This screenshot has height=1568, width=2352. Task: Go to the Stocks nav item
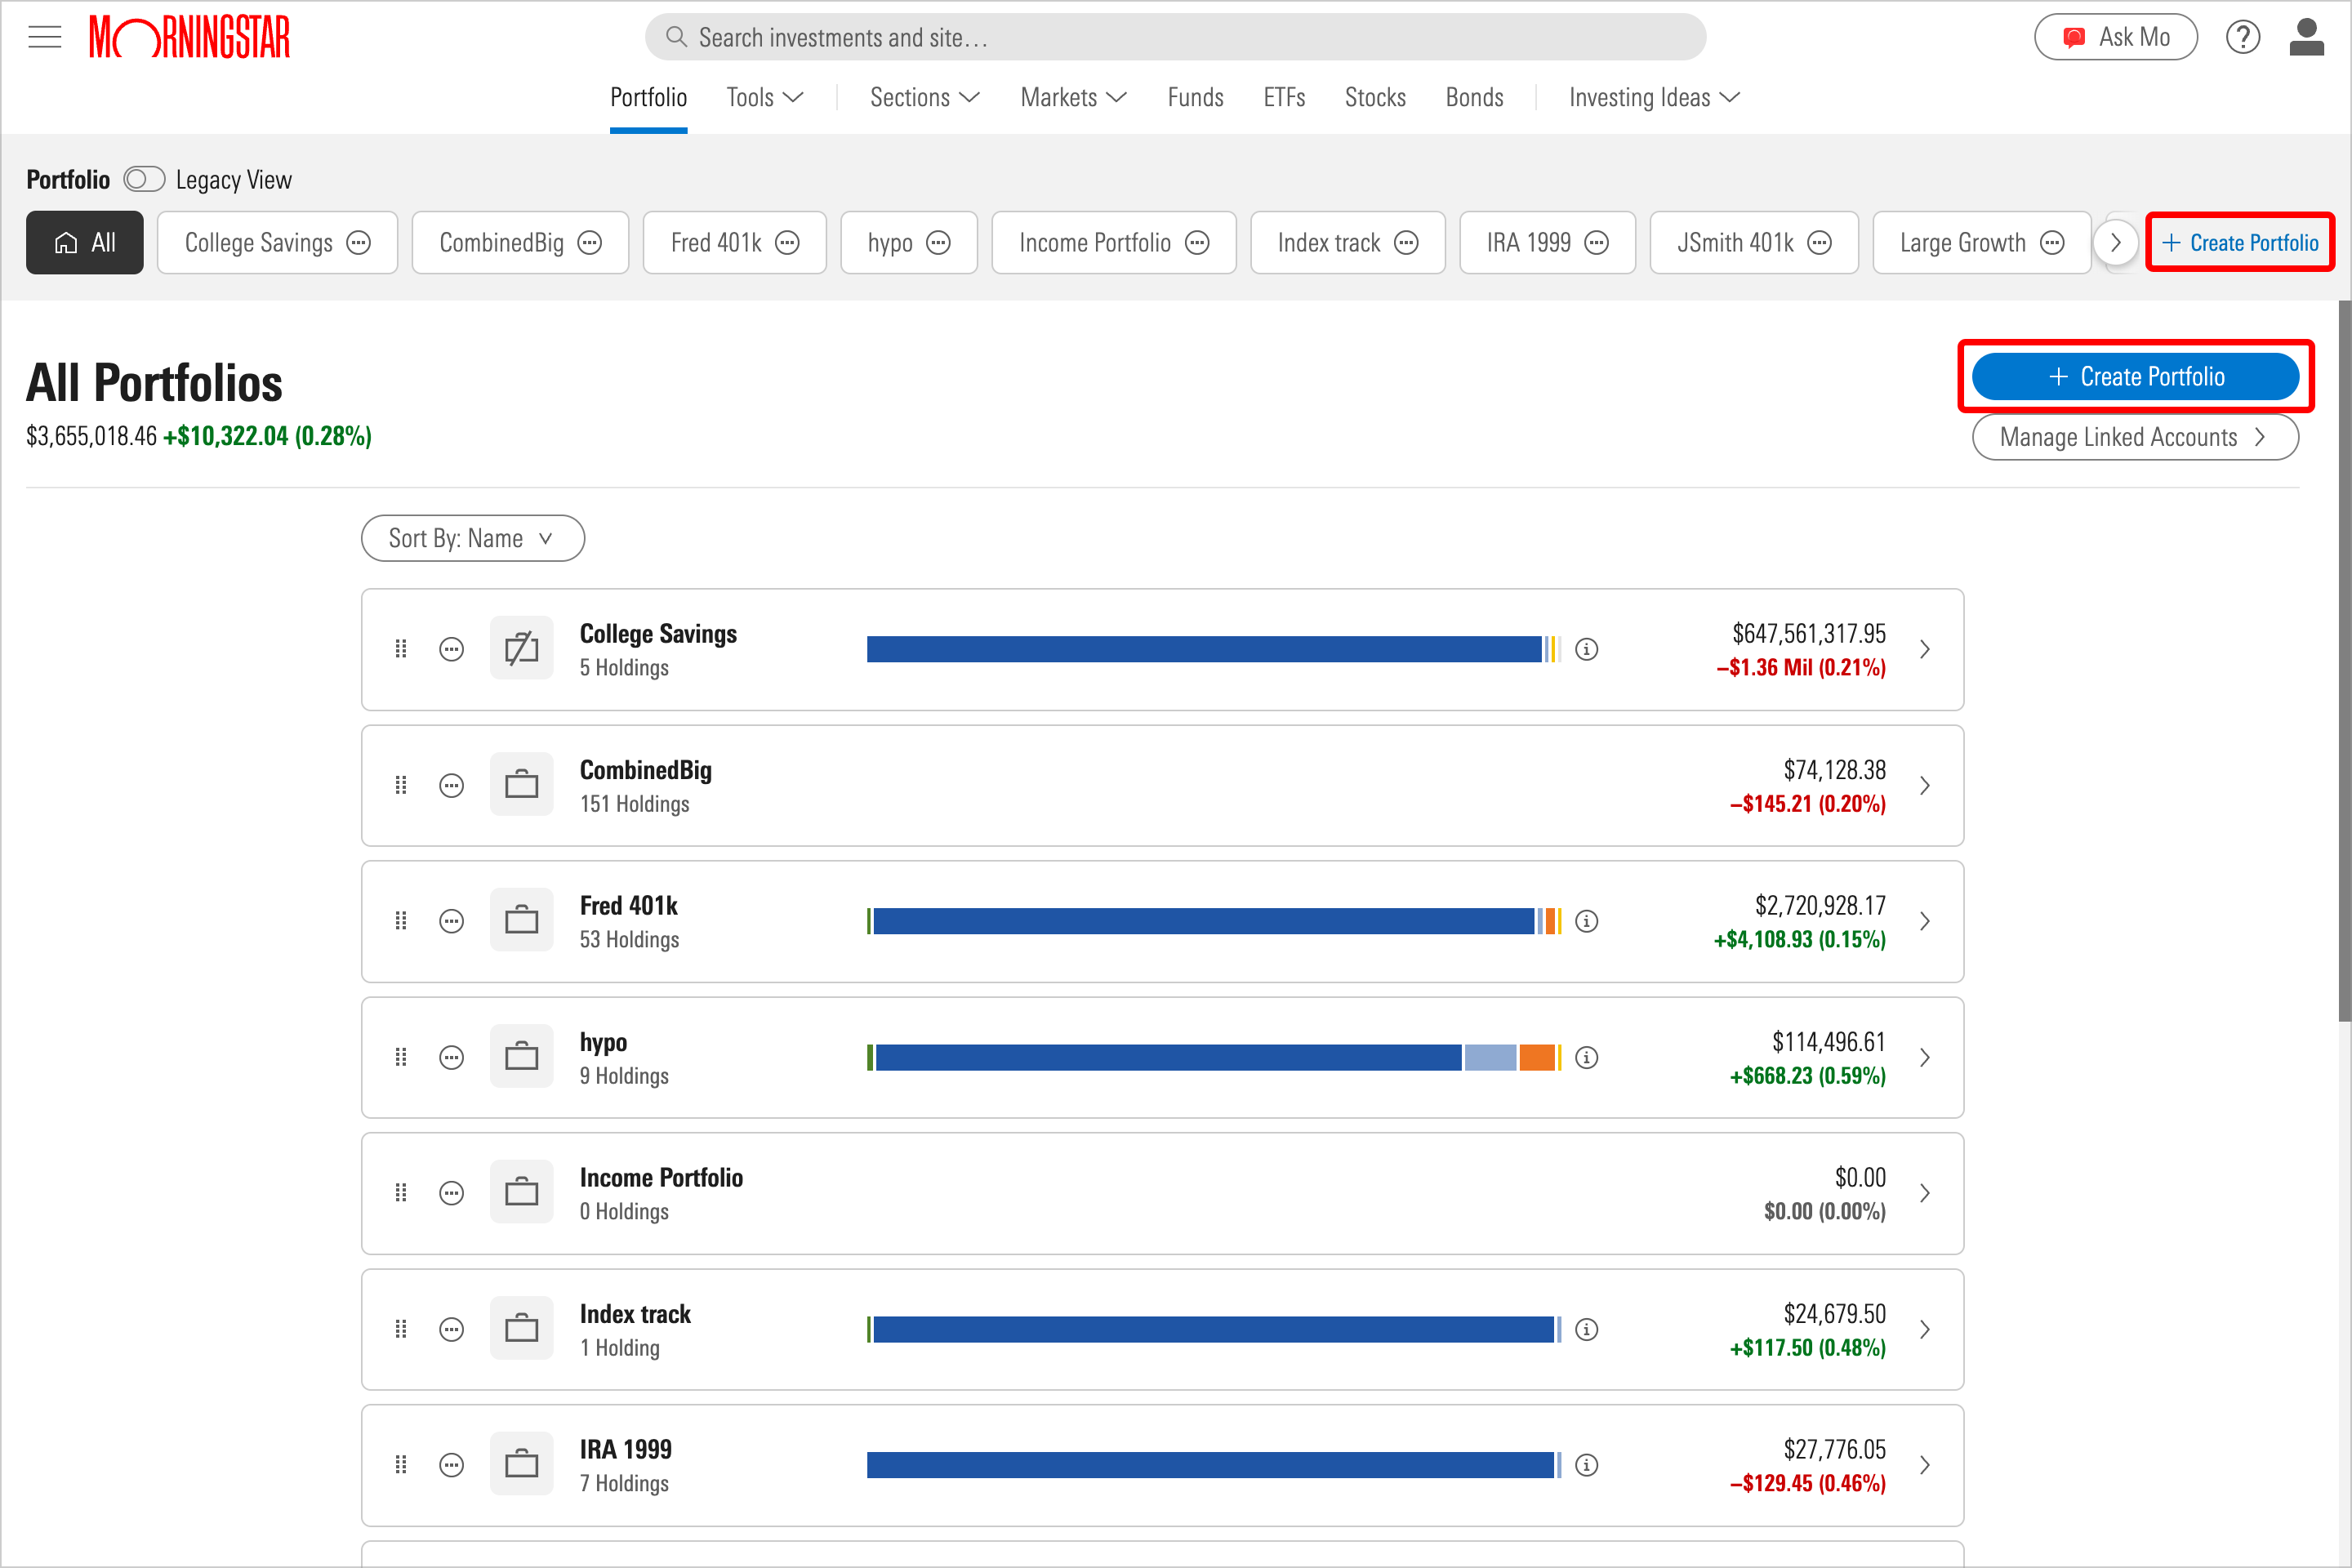coord(1376,98)
